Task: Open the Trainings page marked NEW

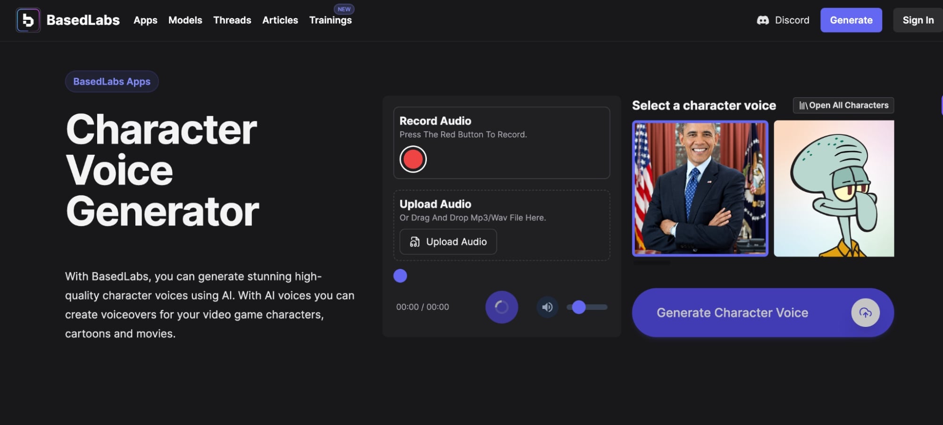Action: tap(330, 20)
